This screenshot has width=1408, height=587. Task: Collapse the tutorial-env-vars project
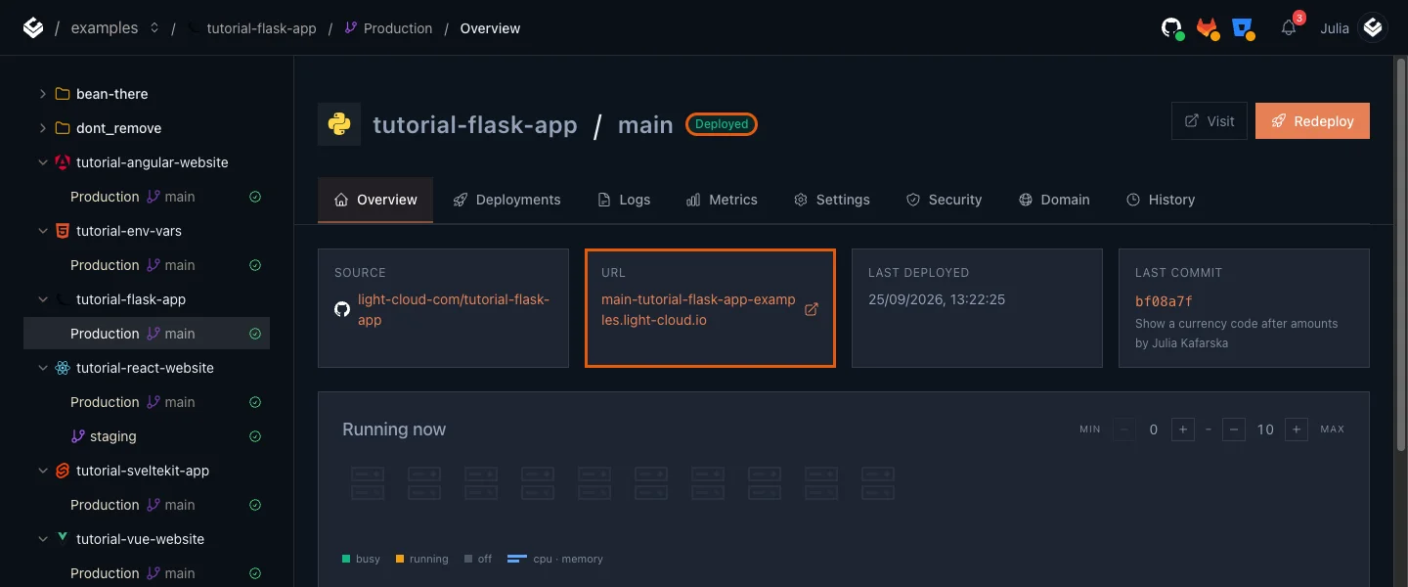point(42,231)
